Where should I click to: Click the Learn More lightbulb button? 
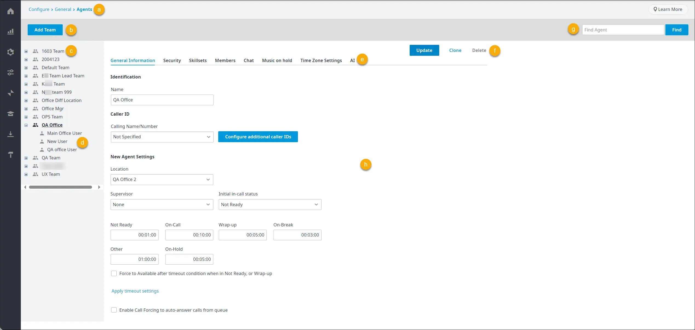click(x=668, y=9)
